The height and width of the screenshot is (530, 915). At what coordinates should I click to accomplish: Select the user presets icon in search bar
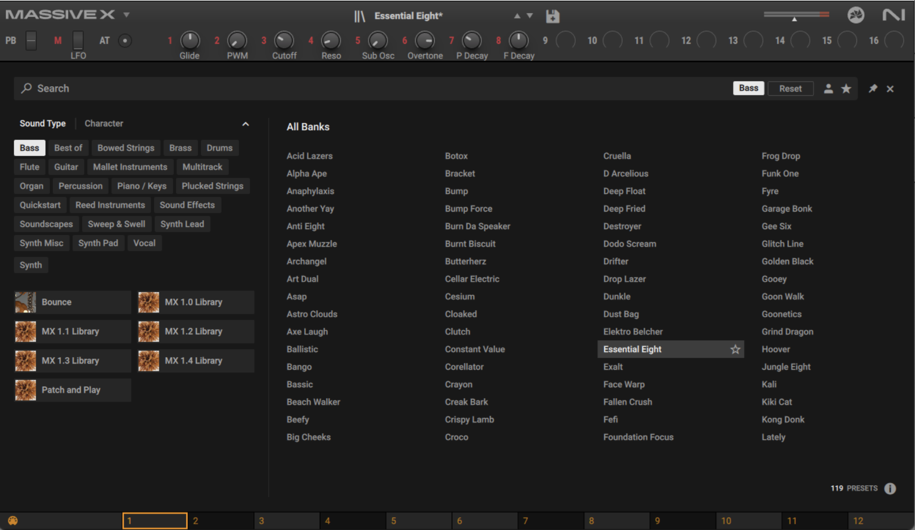coord(828,89)
